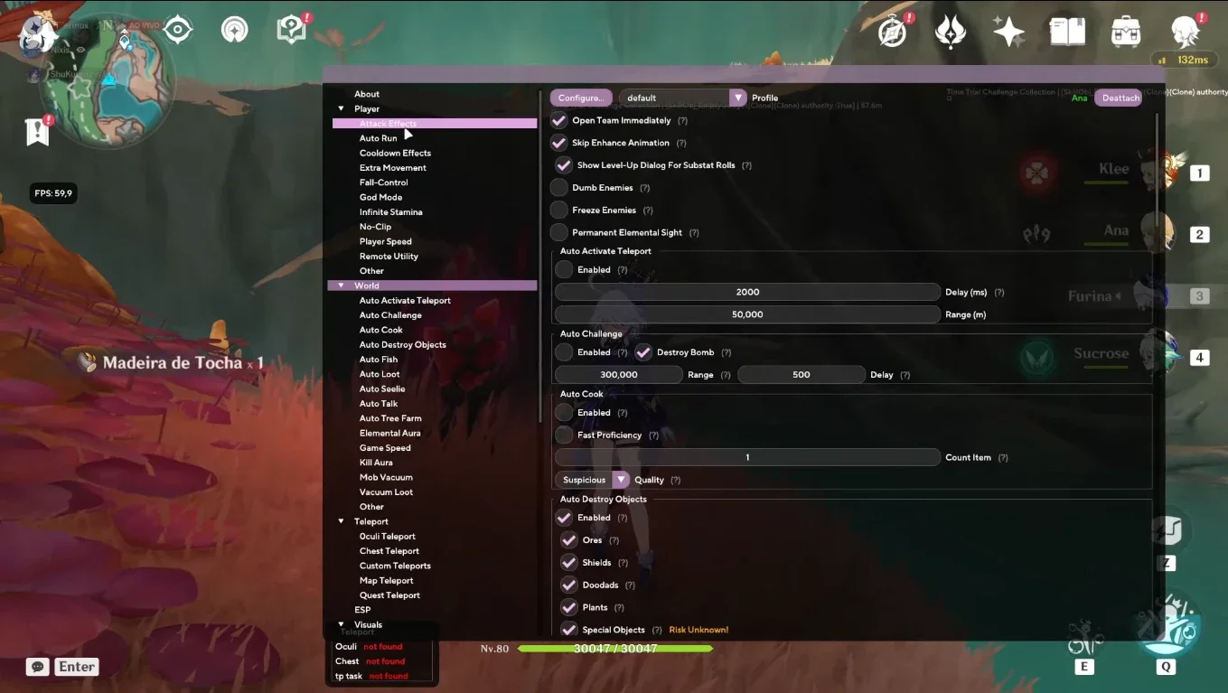
Task: Click the 300,000 Range field
Action: (x=619, y=374)
